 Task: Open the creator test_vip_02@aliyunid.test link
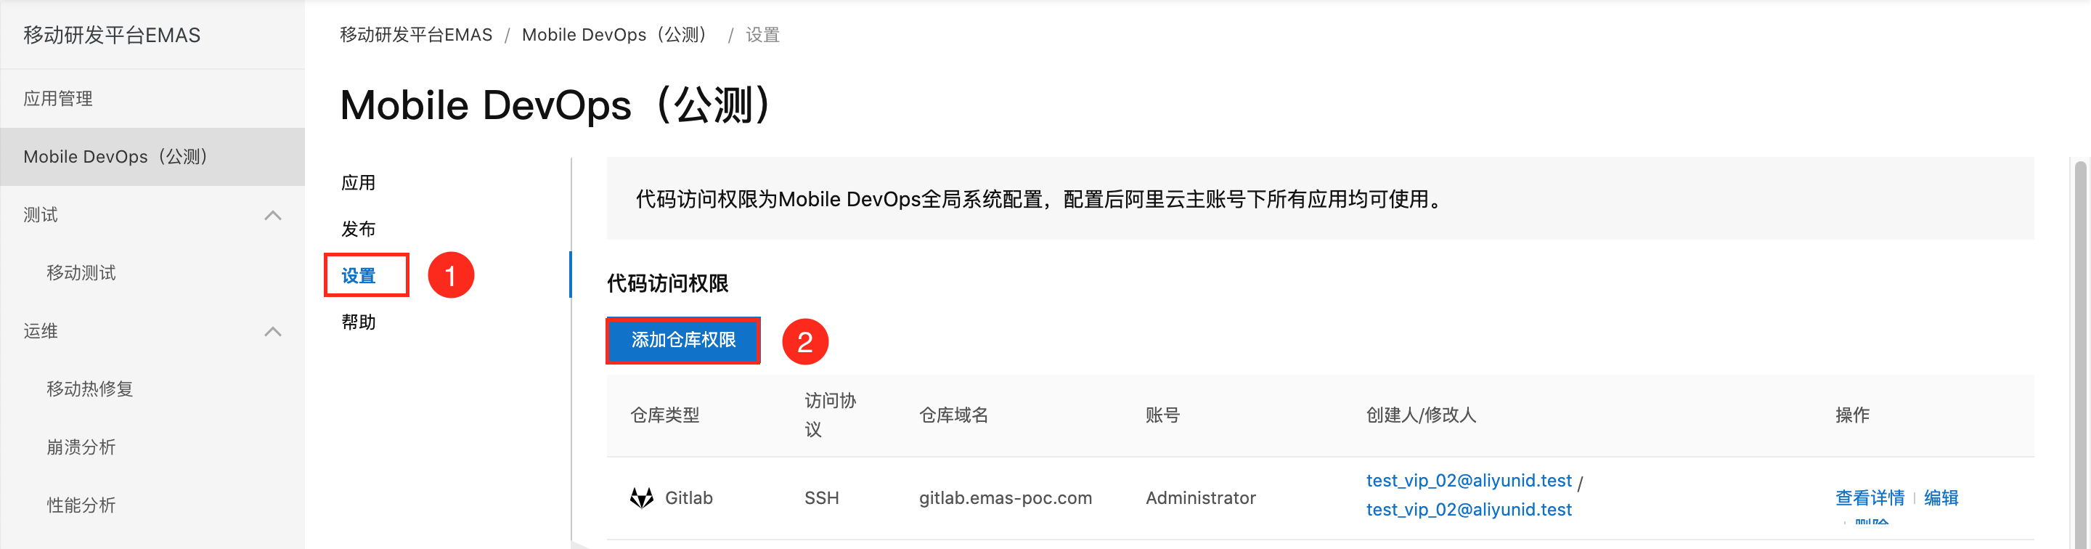(x=1468, y=481)
